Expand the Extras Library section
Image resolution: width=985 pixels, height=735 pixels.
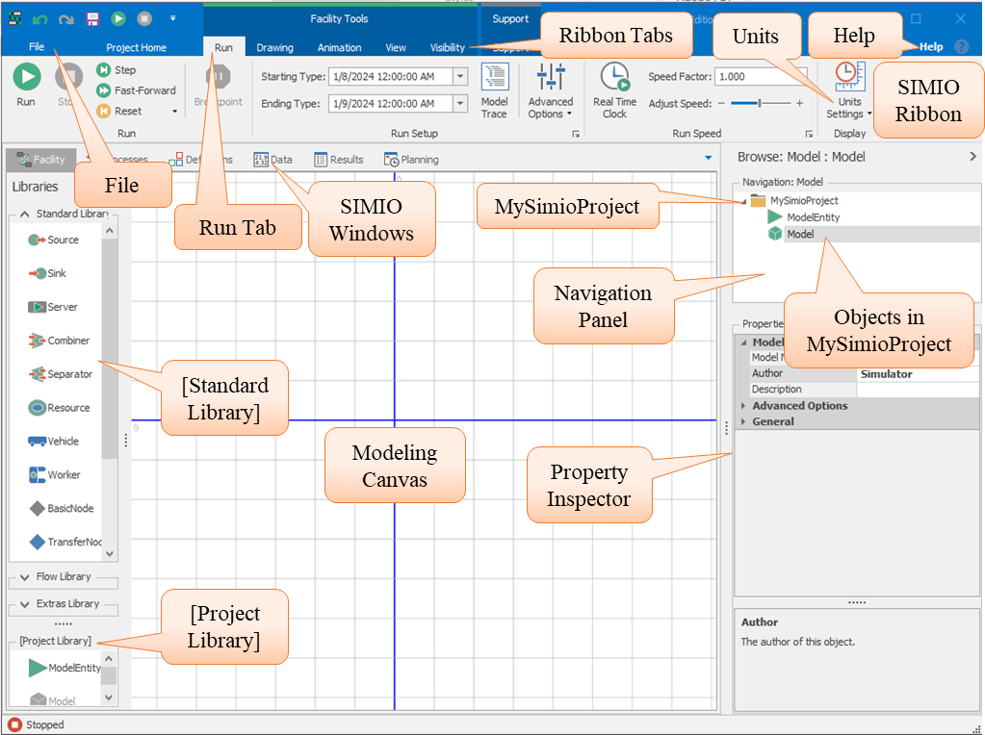pyautogui.click(x=24, y=604)
